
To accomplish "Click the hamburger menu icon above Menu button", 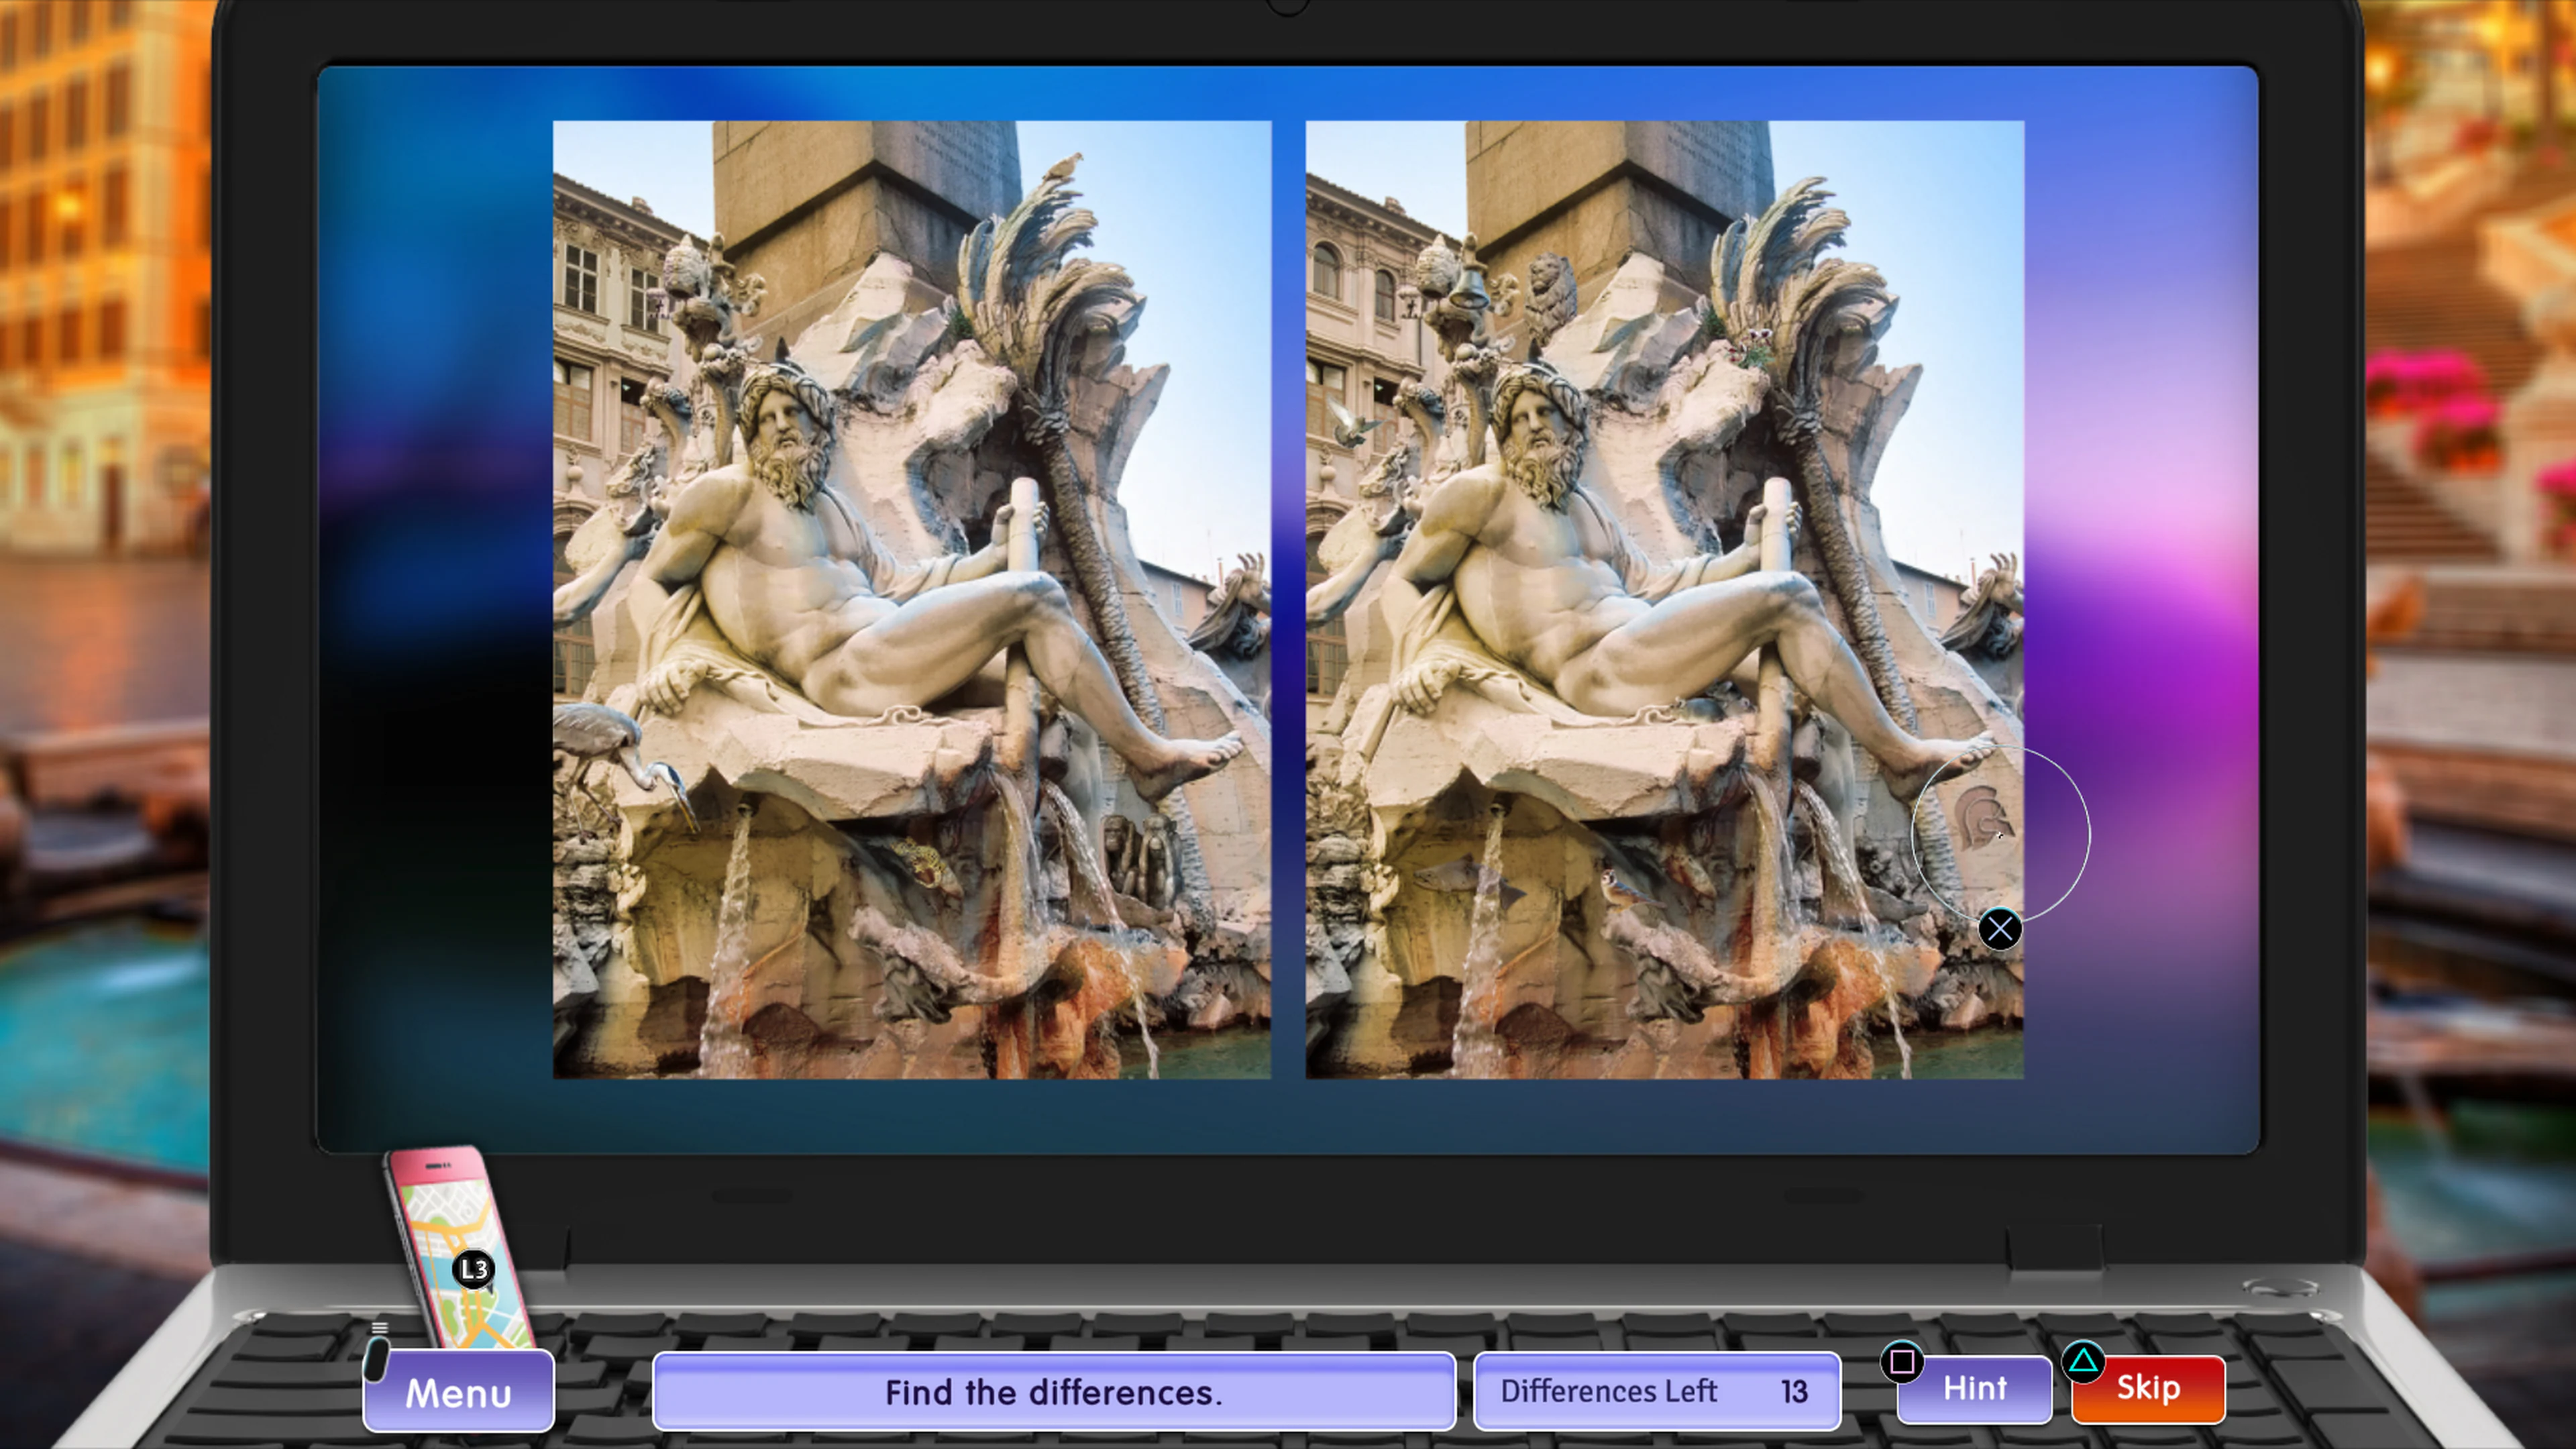I will click(x=380, y=1327).
